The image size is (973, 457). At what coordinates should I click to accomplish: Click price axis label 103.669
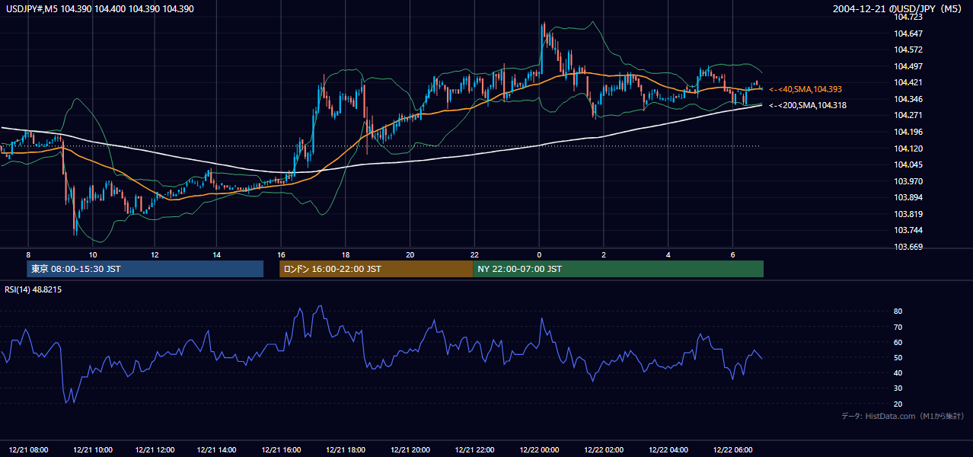(909, 247)
